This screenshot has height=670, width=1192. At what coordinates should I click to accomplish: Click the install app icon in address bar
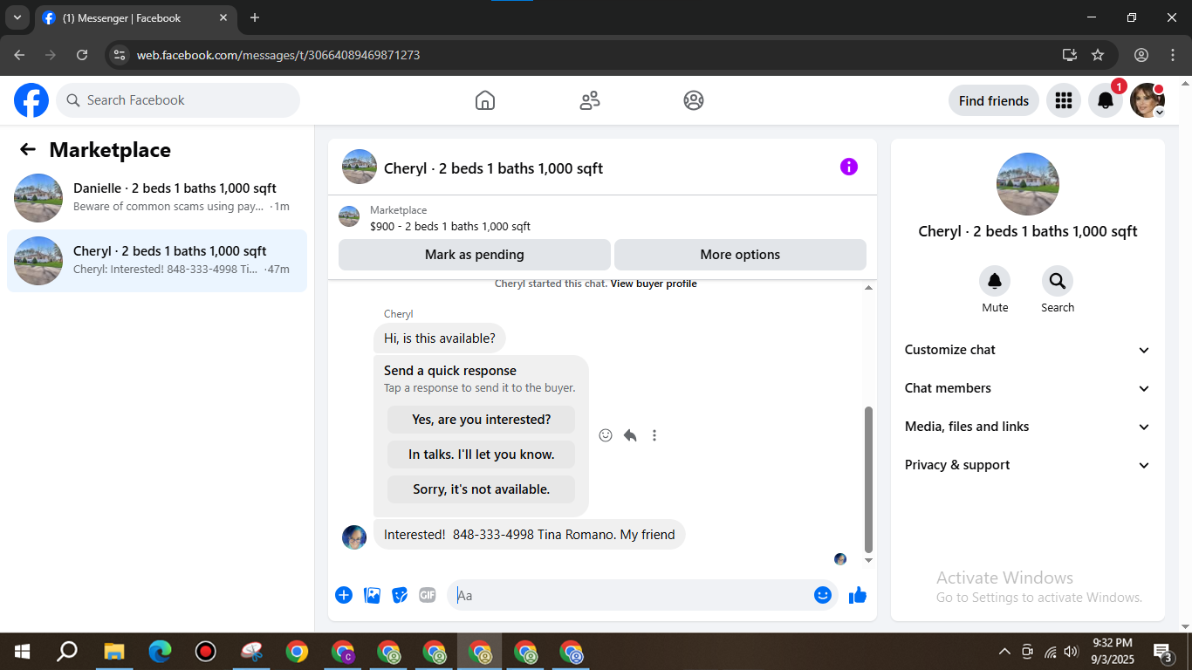1070,55
